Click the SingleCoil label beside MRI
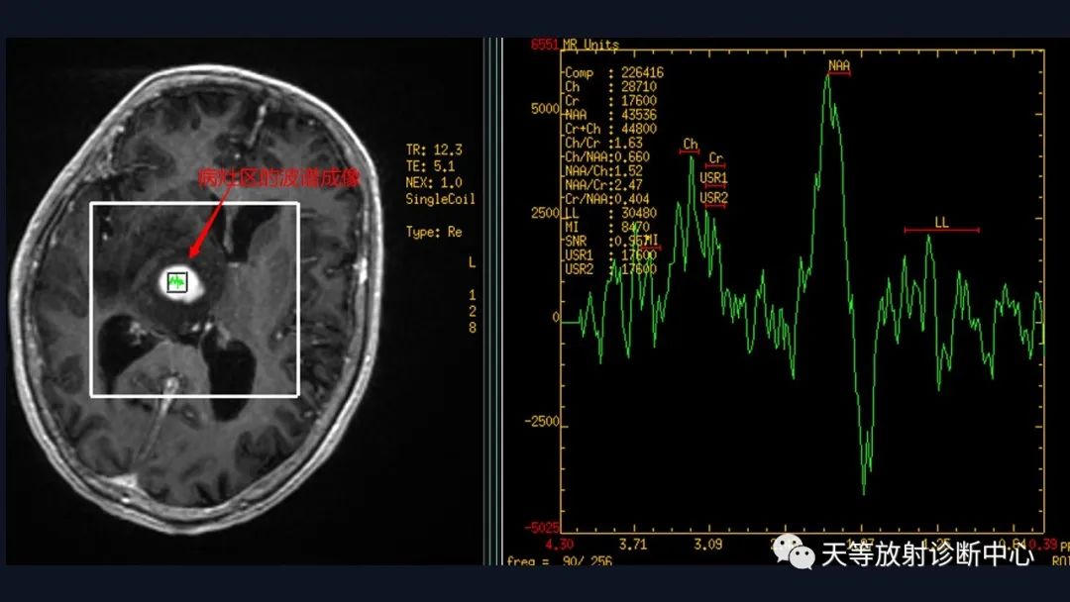Image resolution: width=1070 pixels, height=602 pixels. 440,199
